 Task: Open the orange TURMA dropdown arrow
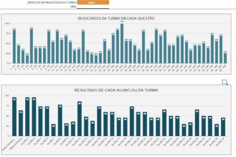tap(107, 2)
